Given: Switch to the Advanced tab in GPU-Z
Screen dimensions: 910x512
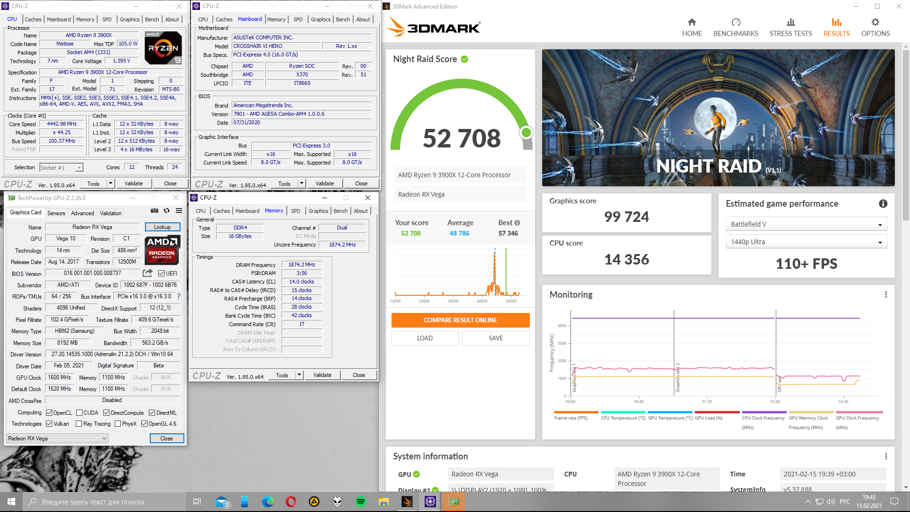Looking at the screenshot, I should coord(82,213).
